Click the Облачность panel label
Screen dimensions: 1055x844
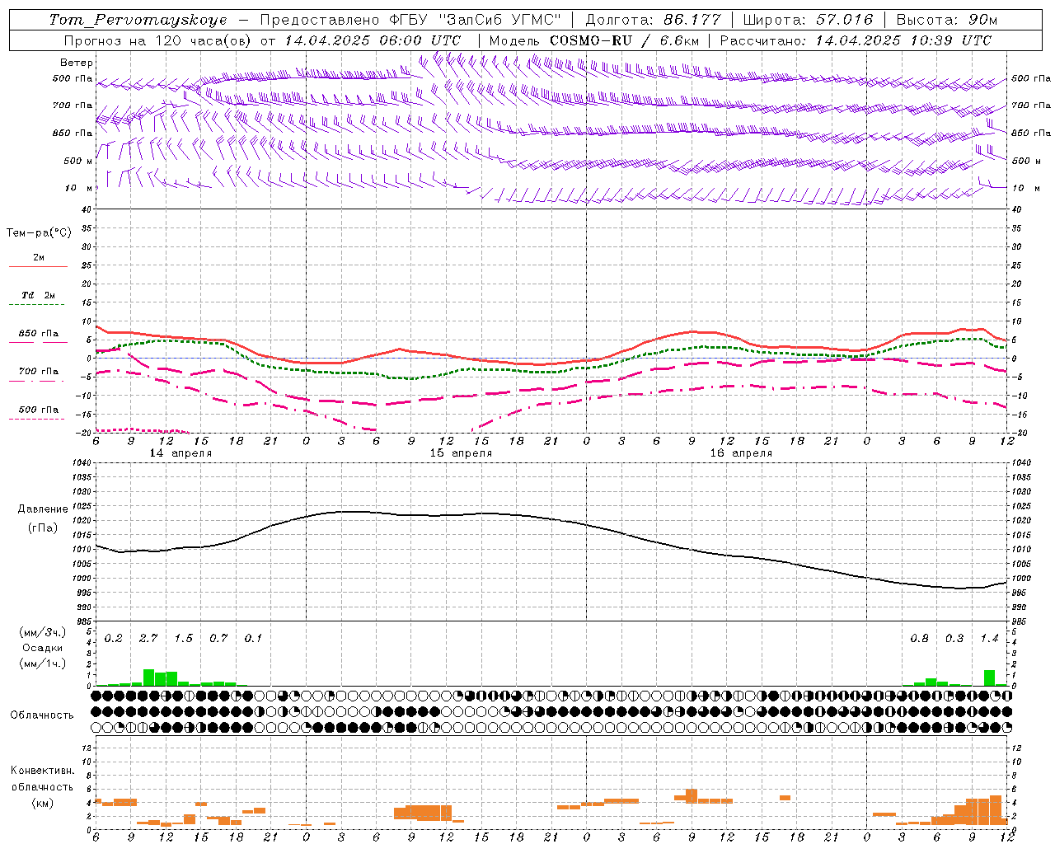tap(42, 715)
